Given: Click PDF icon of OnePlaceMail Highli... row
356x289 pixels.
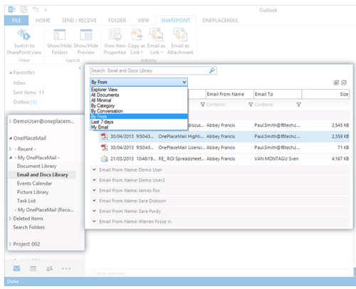Looking at the screenshot, I should point(104,137).
